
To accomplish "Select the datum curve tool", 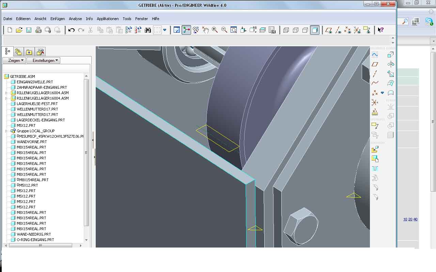I will tap(375, 83).
